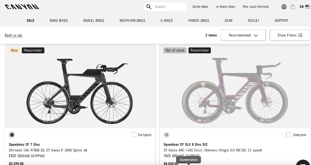The image size is (311, 165).
Task: Open the MOUNTAIN BIKES menu
Action: (133, 21)
